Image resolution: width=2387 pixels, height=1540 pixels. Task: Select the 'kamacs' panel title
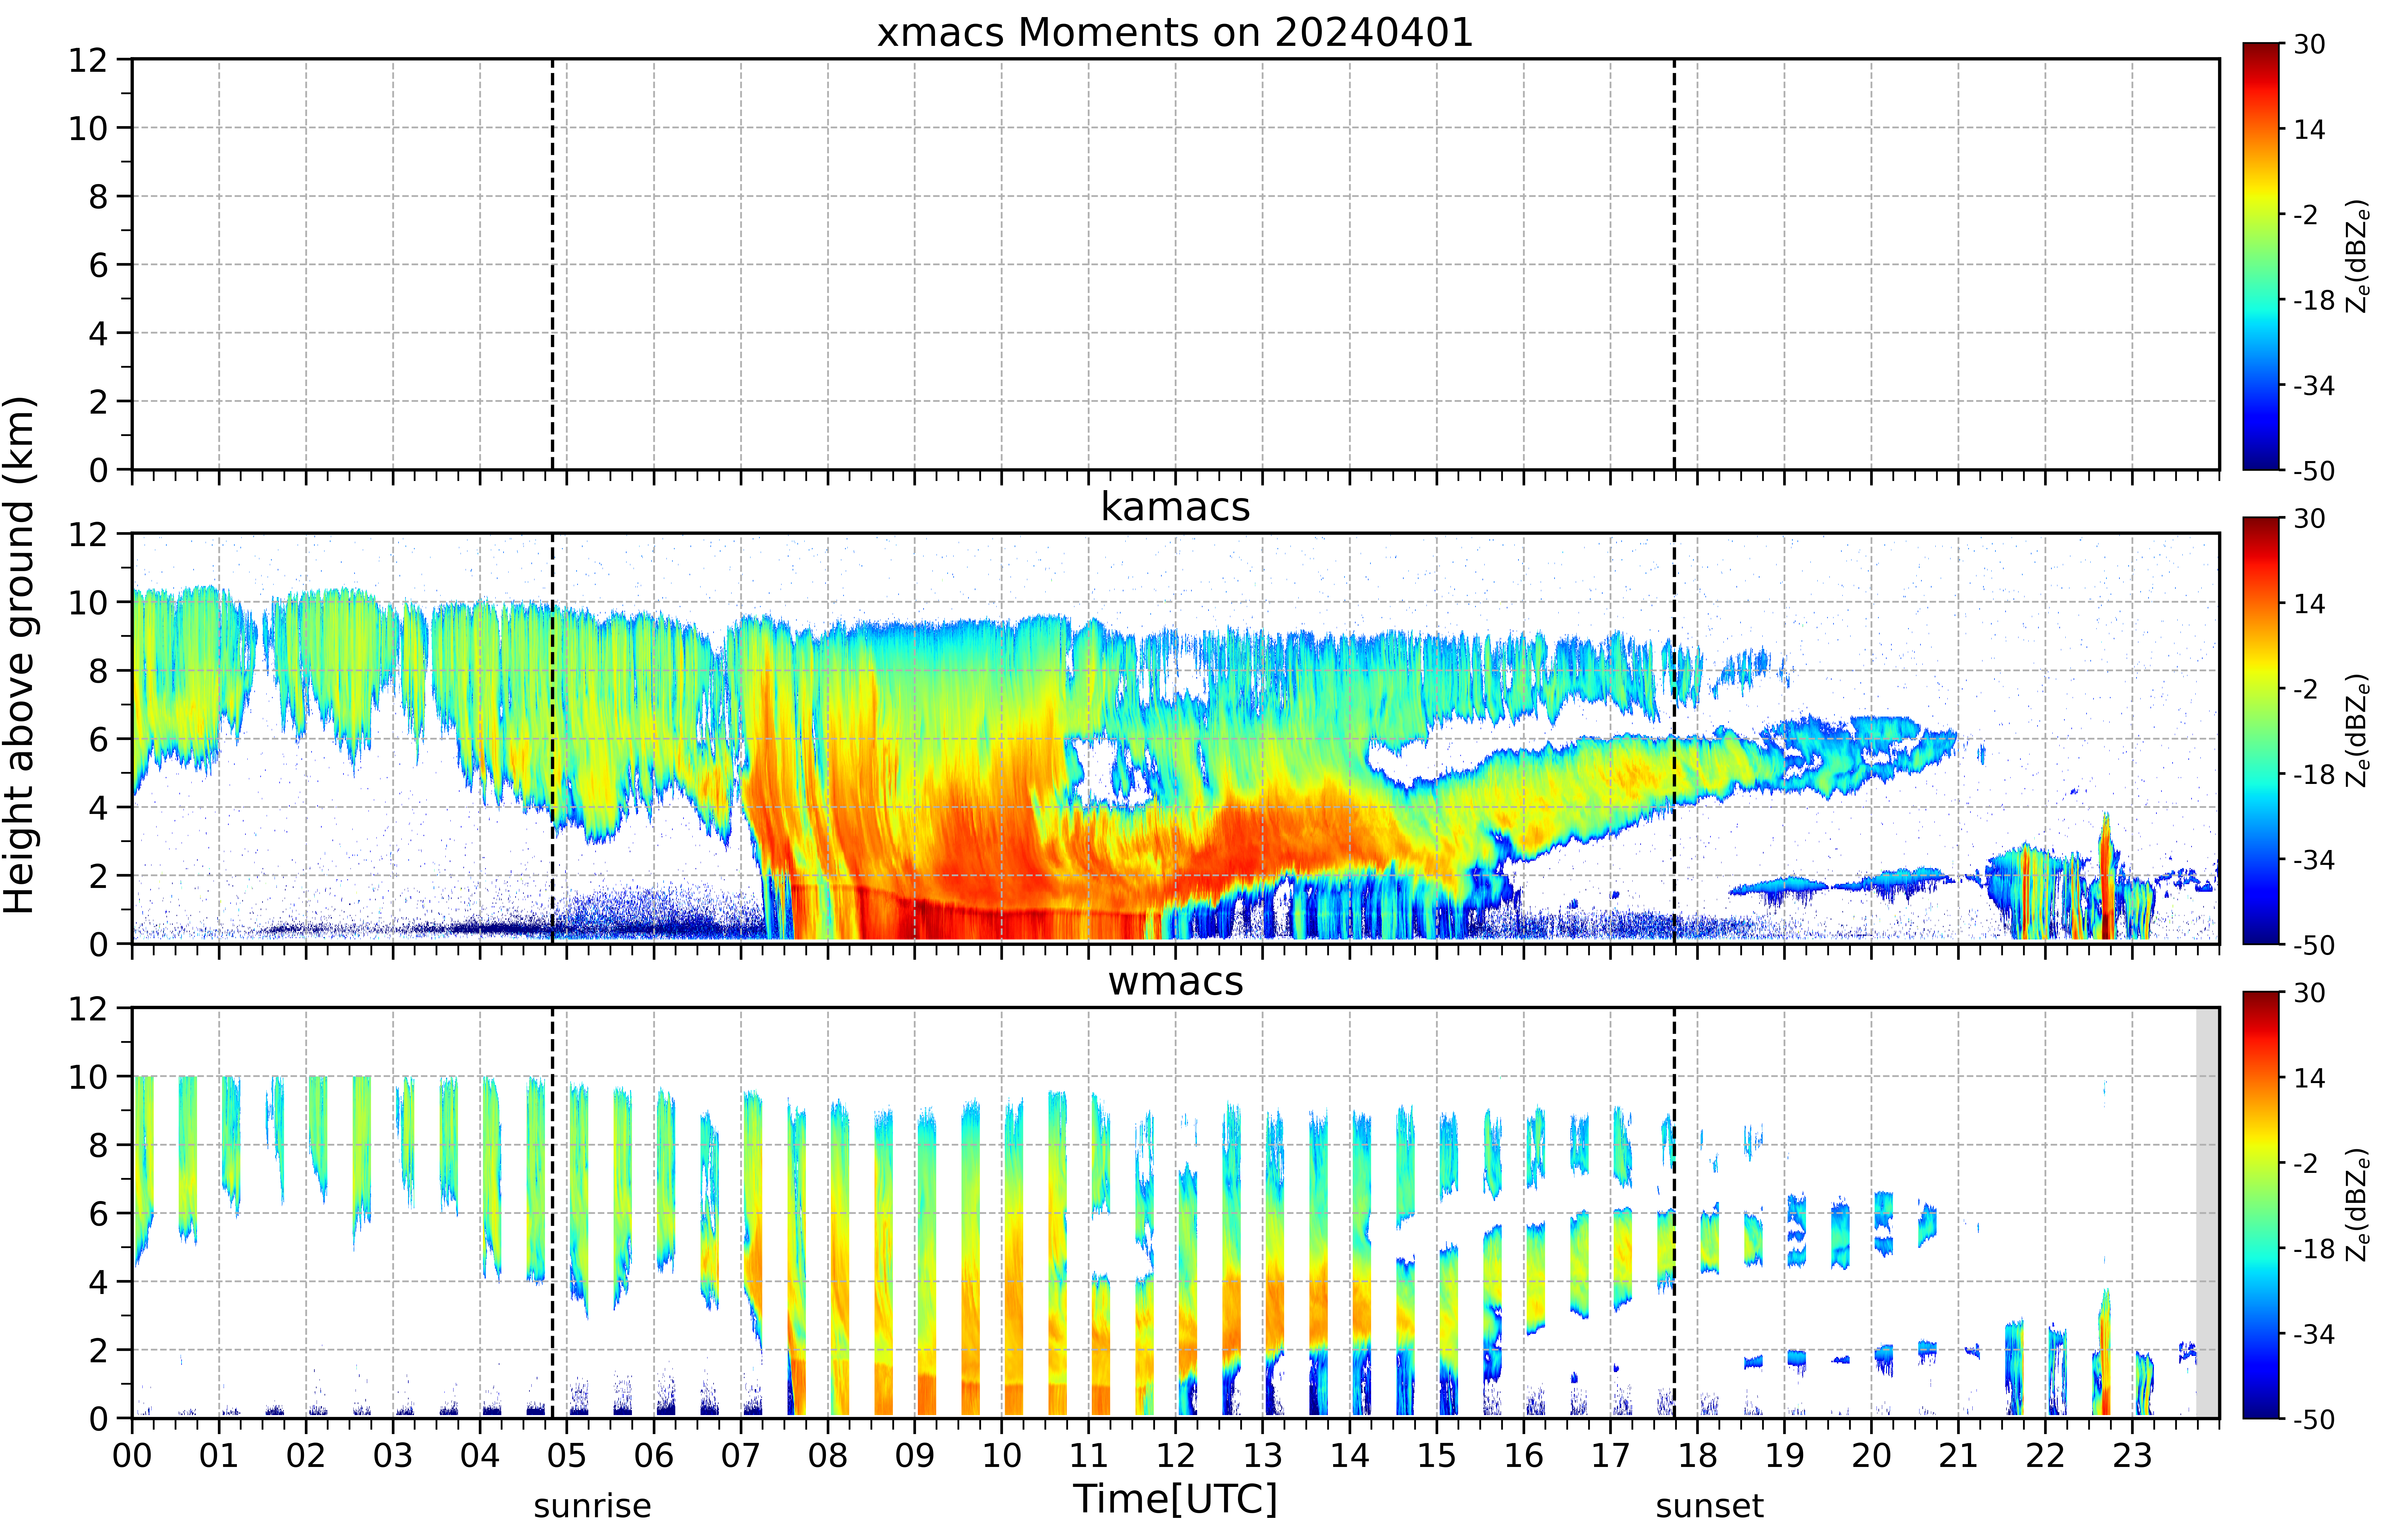(1175, 507)
